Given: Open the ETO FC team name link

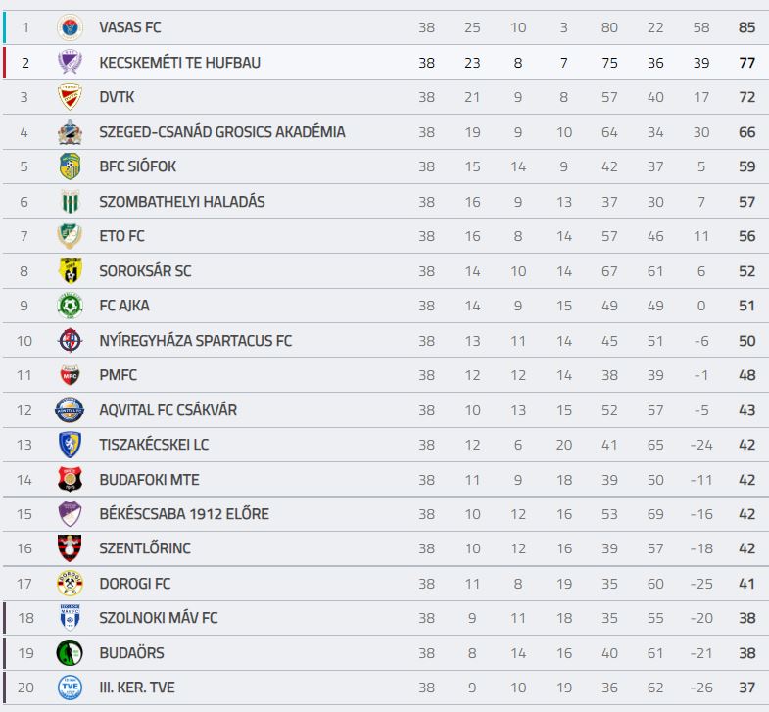Looking at the screenshot, I should click(121, 236).
